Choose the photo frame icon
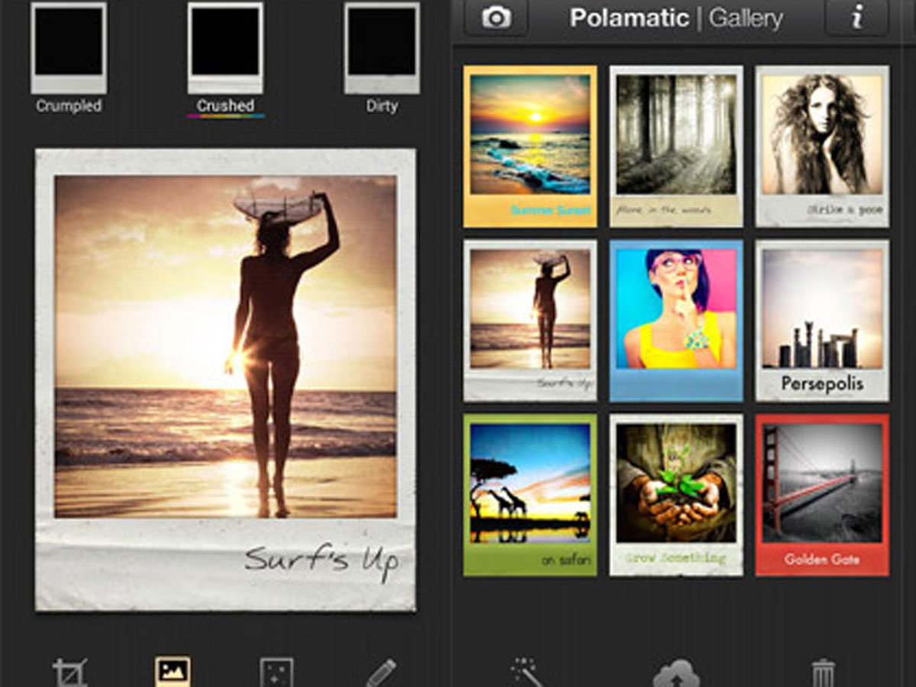Viewport: 916px width, 687px height. point(173,672)
